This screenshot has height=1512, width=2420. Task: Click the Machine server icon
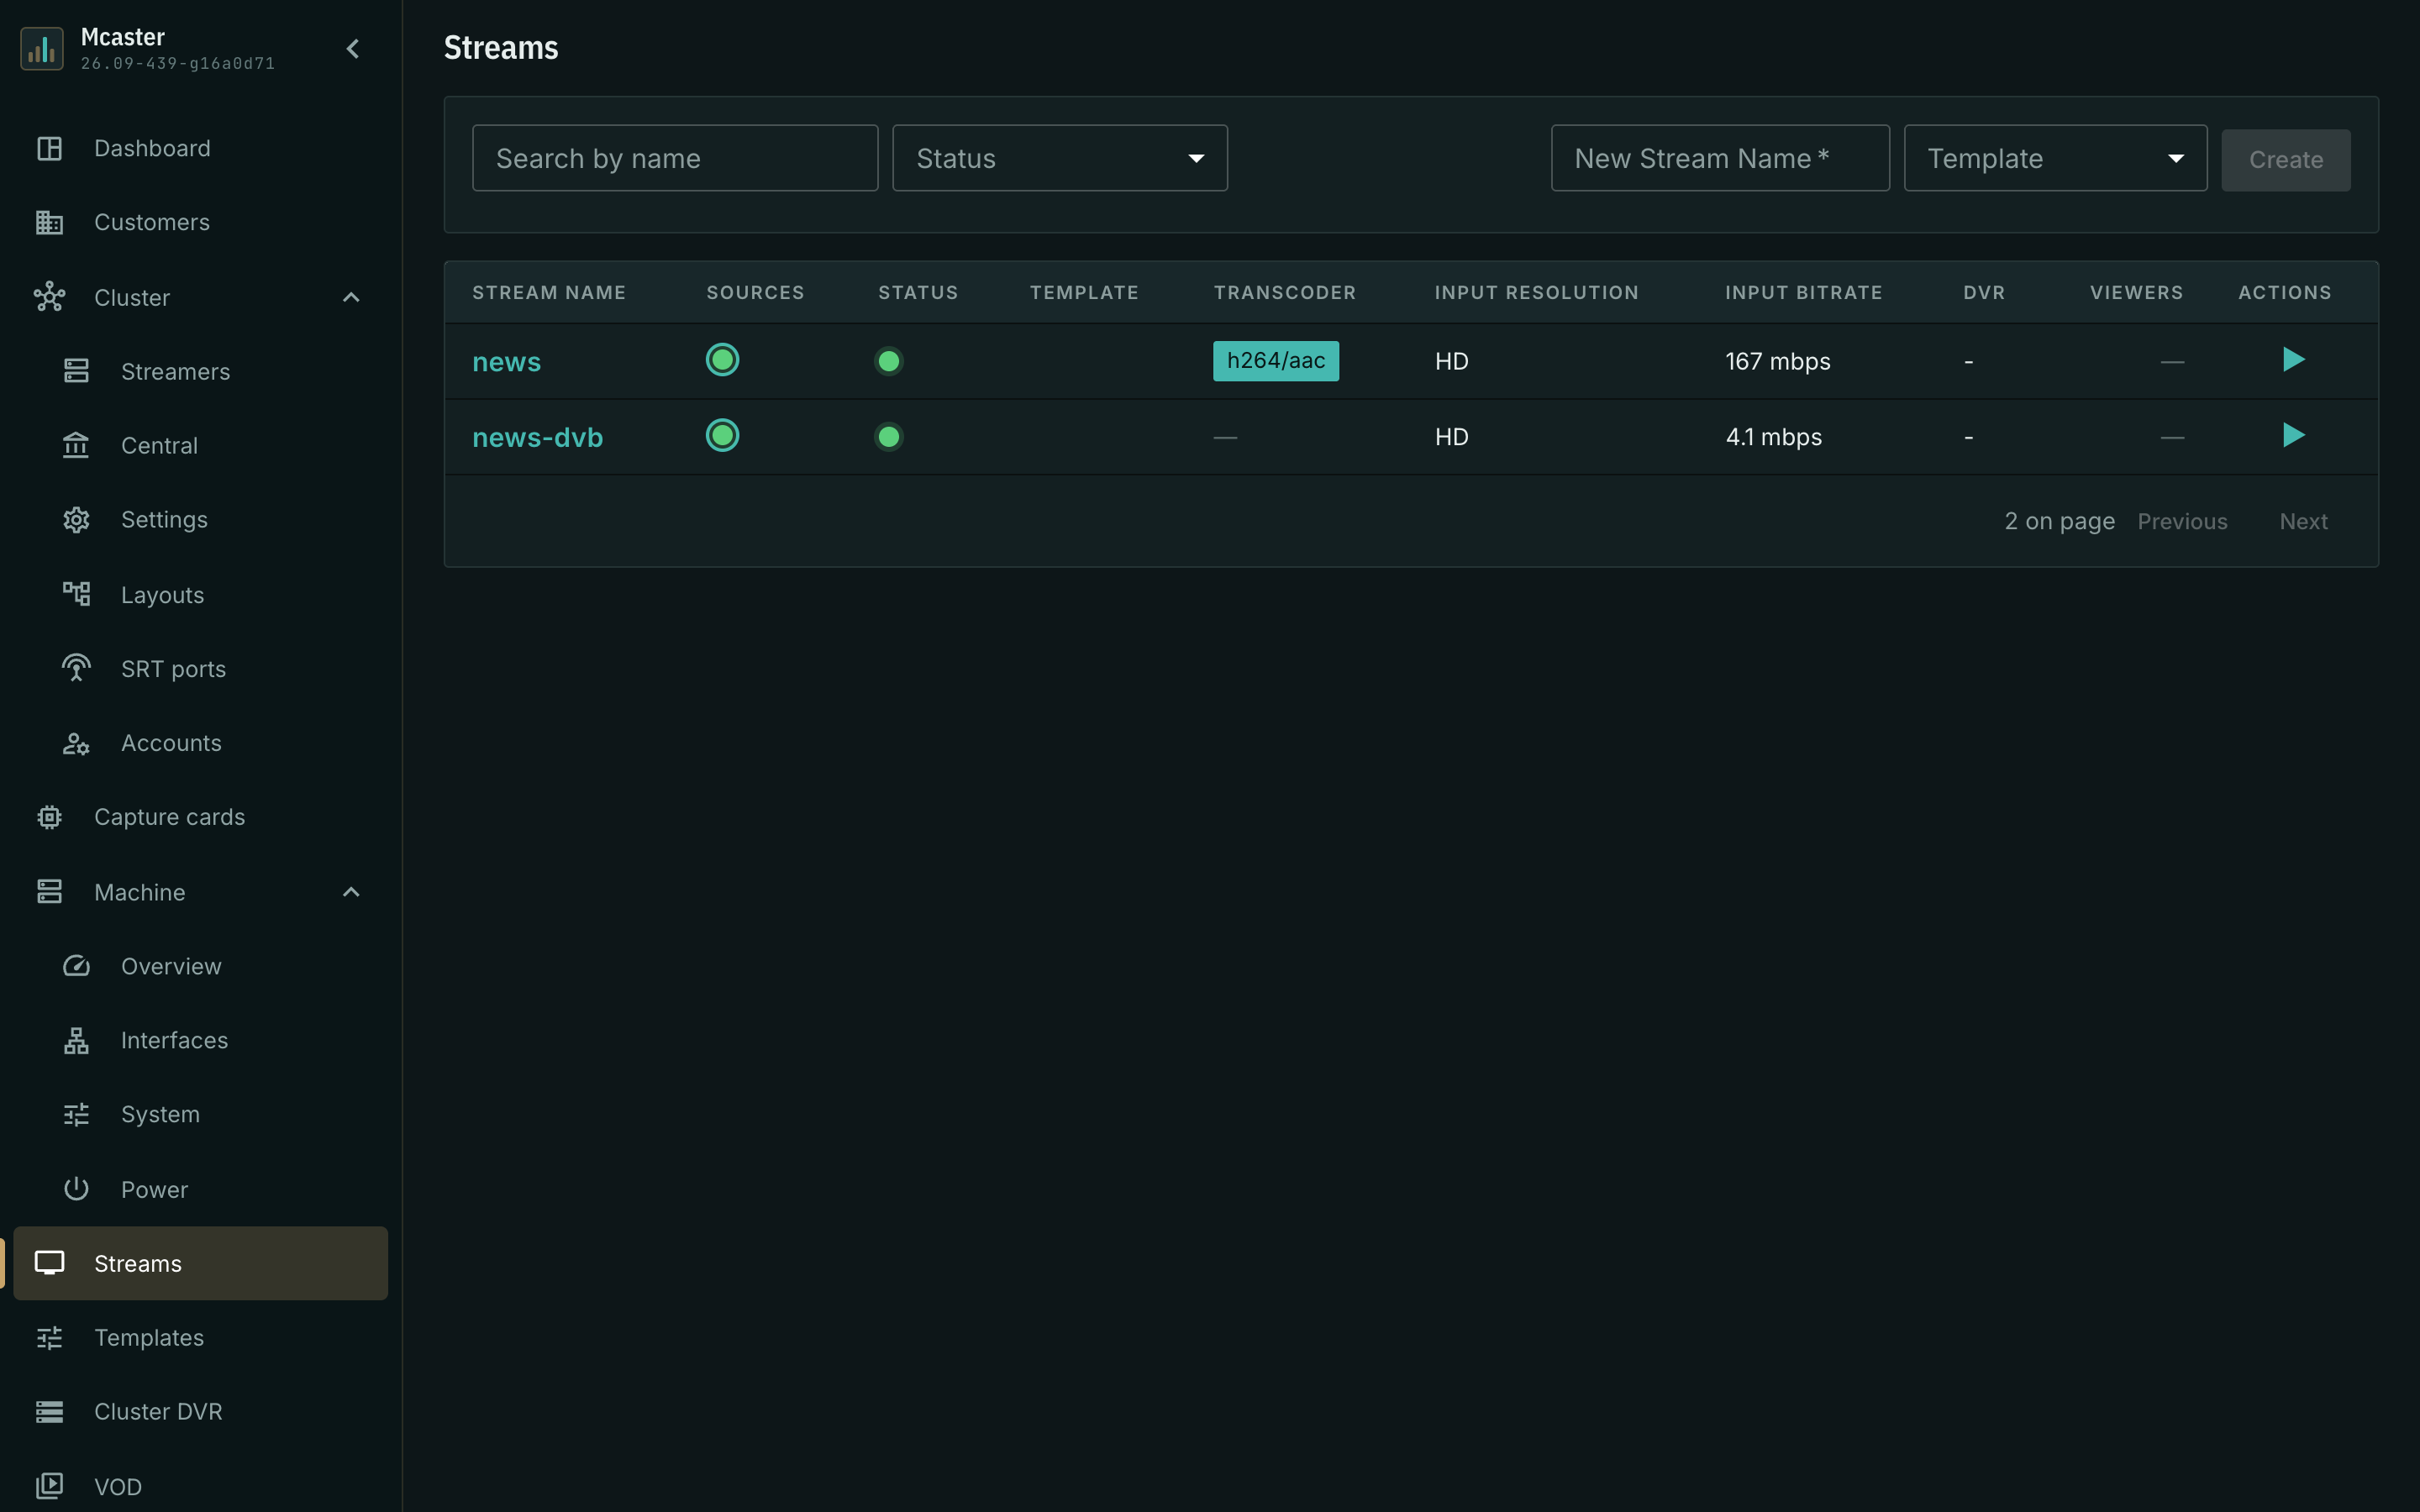click(x=49, y=891)
